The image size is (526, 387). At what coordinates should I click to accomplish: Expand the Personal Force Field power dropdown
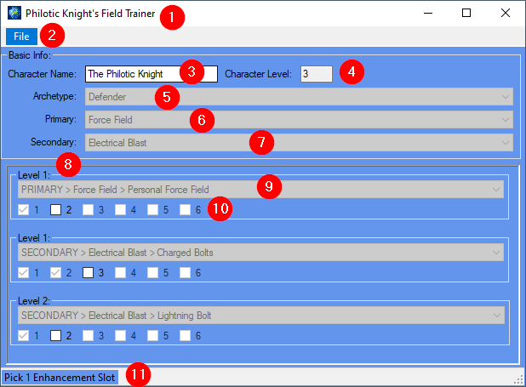point(260,190)
